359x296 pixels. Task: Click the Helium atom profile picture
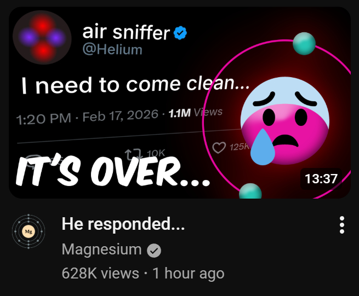[x=42, y=38]
